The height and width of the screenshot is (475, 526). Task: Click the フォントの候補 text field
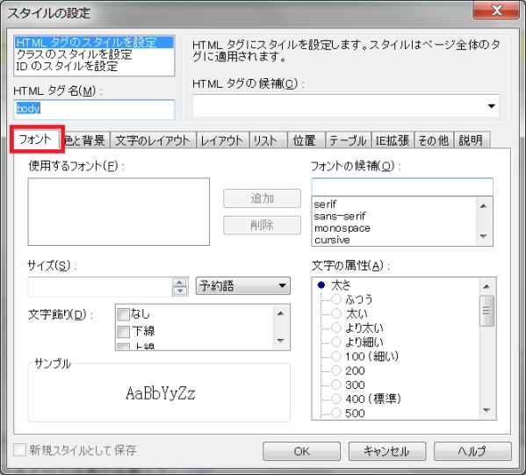tap(402, 187)
